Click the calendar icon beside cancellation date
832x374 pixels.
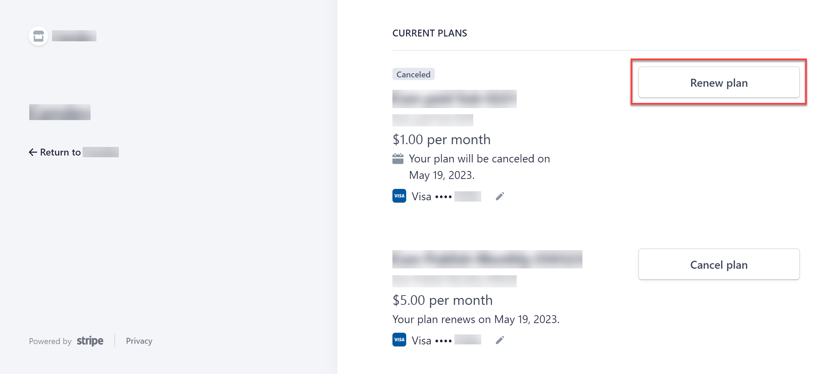[398, 159]
